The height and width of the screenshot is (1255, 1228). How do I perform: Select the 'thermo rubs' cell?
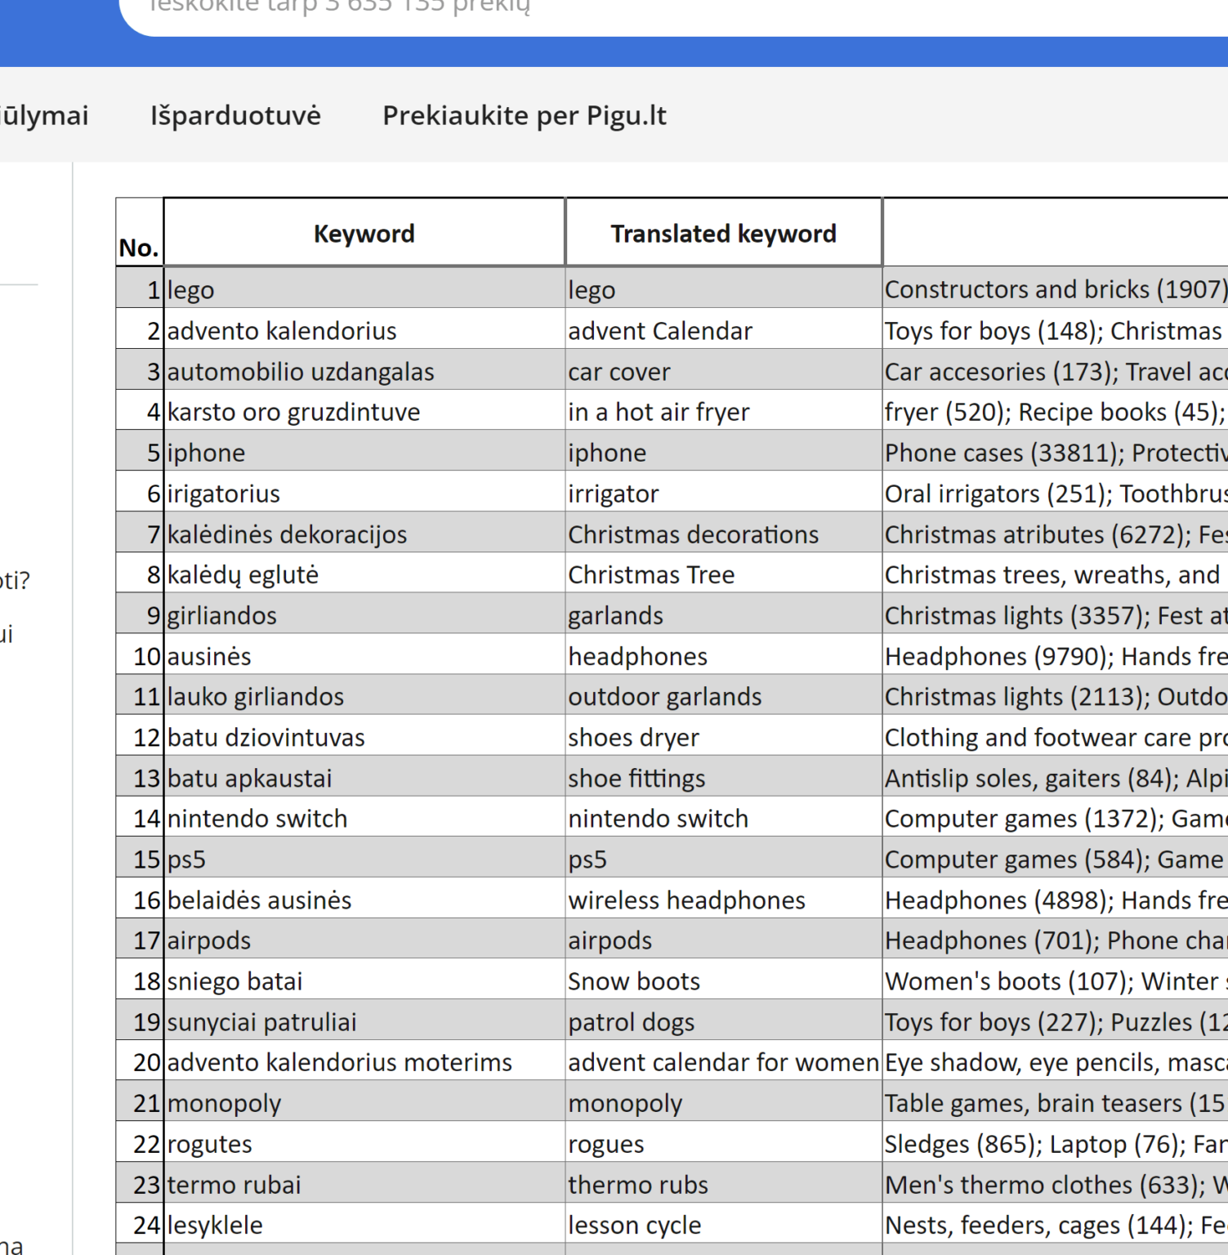pyautogui.click(x=723, y=1182)
